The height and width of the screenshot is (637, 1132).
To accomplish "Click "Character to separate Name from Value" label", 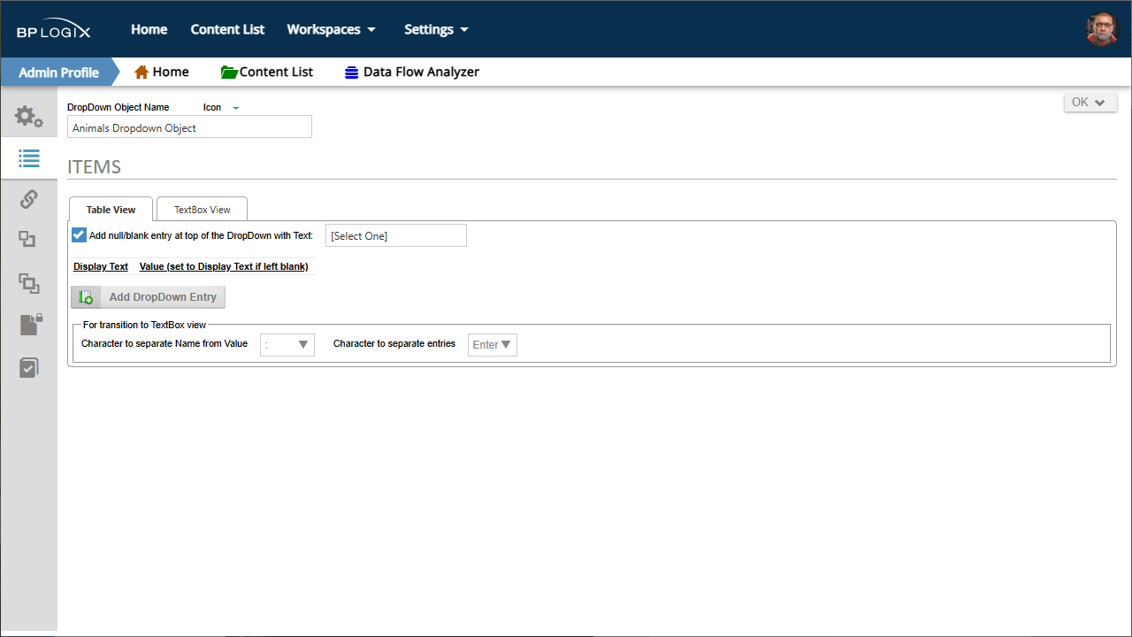I will 164,343.
